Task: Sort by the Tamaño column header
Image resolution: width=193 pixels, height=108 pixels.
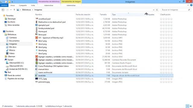Action: point(103,14)
